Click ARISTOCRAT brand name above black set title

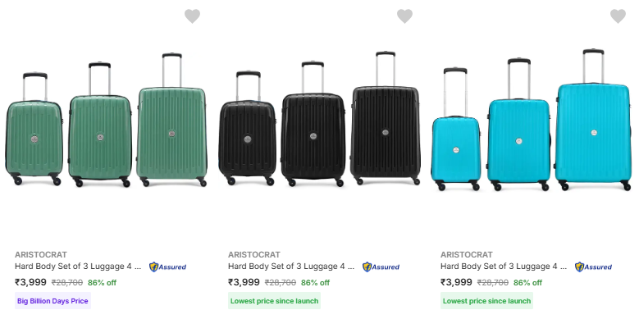[254, 254]
